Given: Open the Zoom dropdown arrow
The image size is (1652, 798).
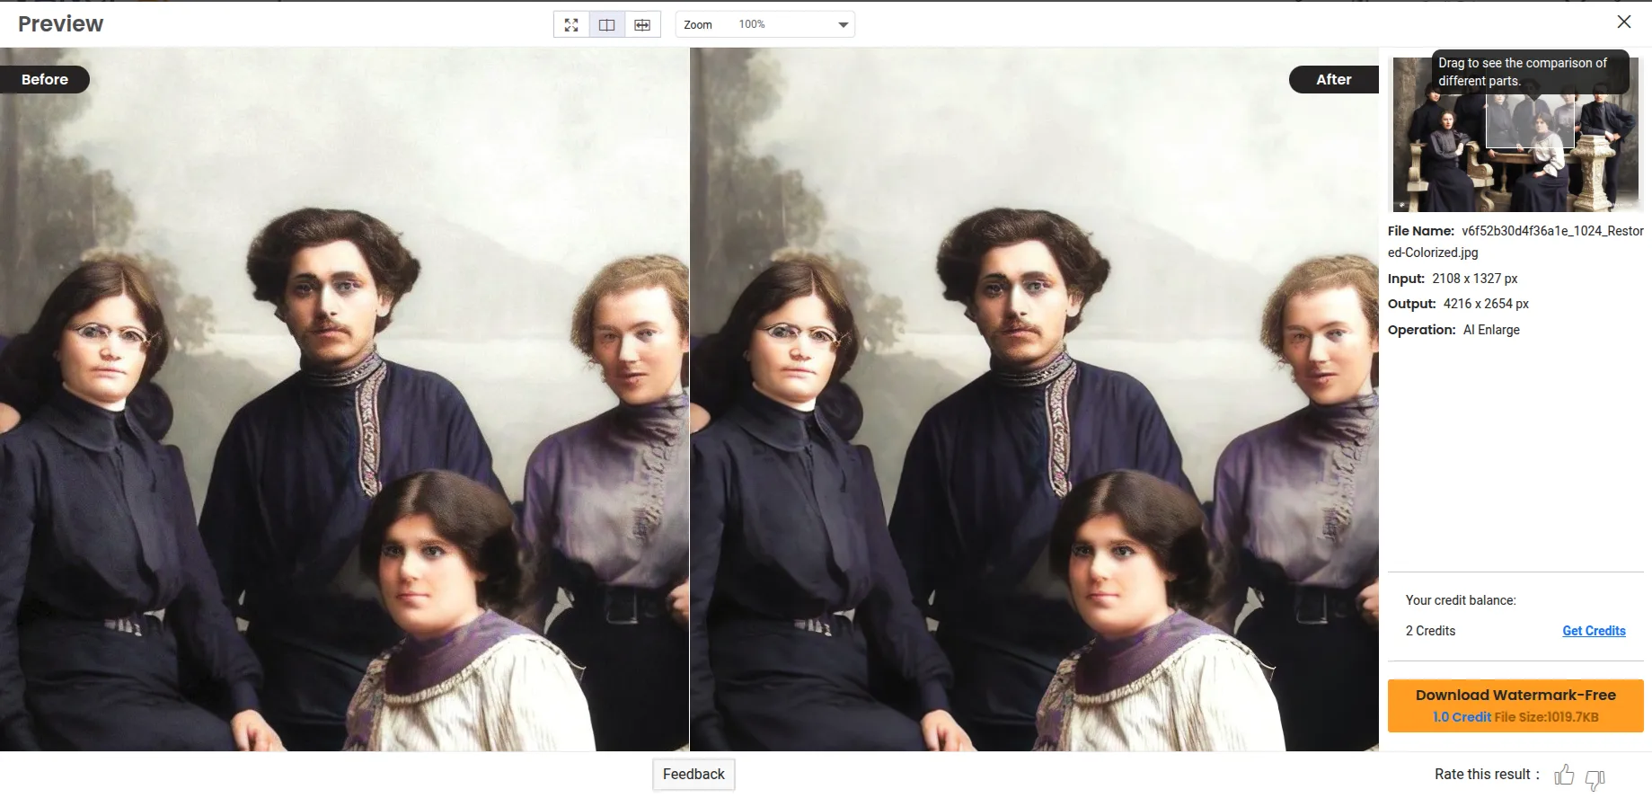Looking at the screenshot, I should (843, 25).
